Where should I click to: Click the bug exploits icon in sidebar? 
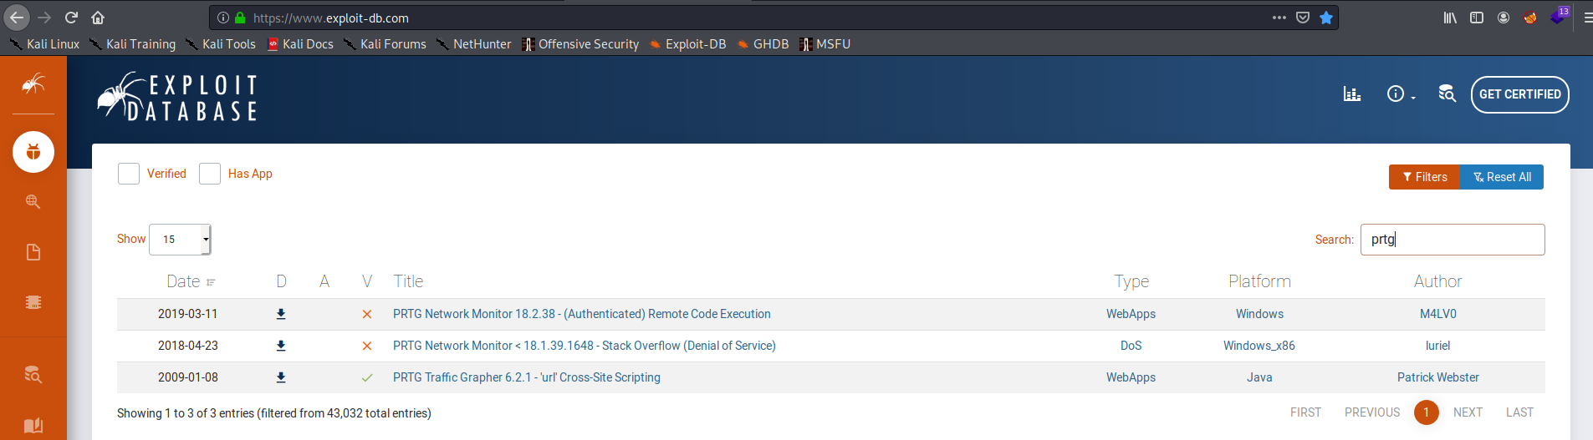pyautogui.click(x=33, y=152)
